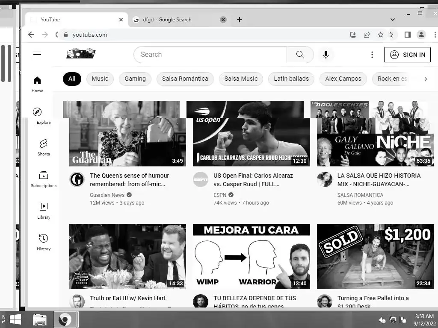Image resolution: width=438 pixels, height=328 pixels.
Task: Open Turning a Free Pallet video title
Action: coord(373,301)
